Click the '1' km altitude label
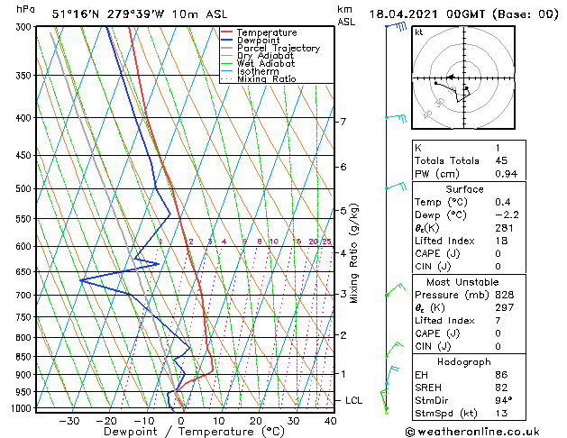 pos(343,374)
